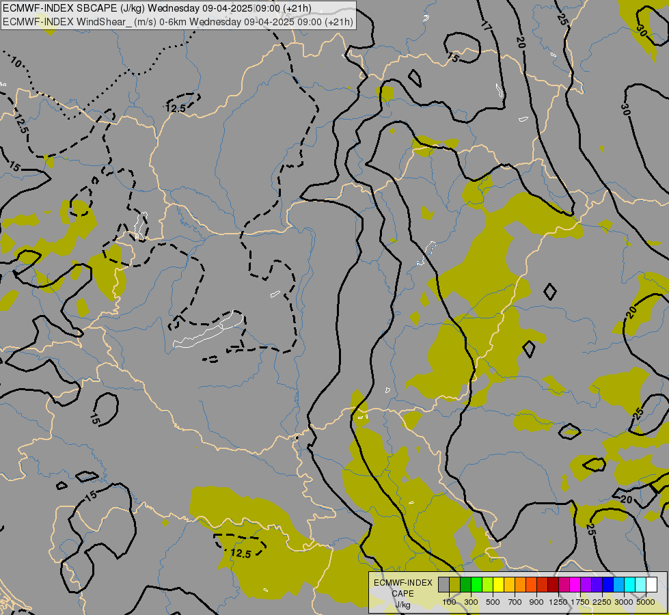Image resolution: width=669 pixels, height=615 pixels.
Task: Click the 'ECMWF-INDEX' label in the legend box
Action: tap(402, 583)
